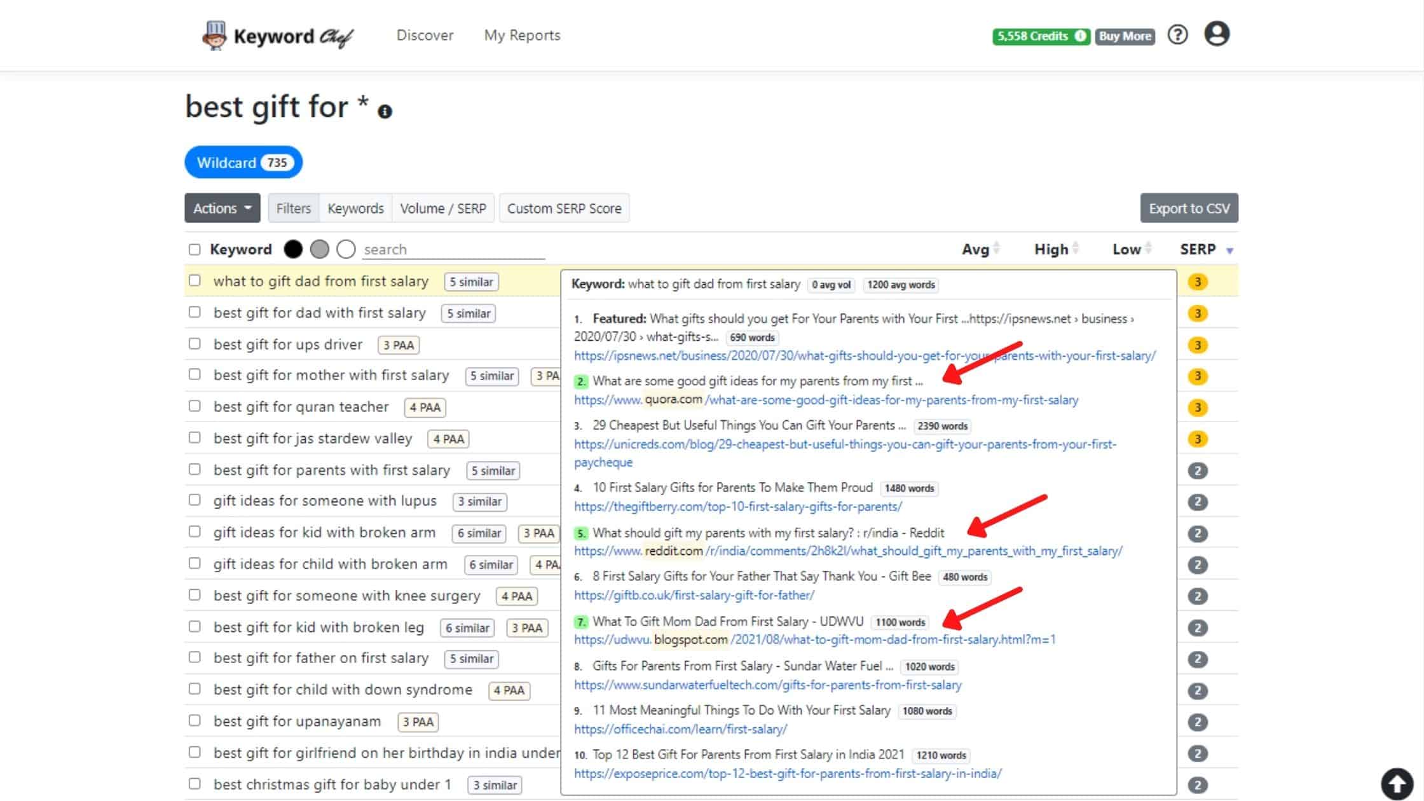Click the Keyword Chef logo icon
1424x801 pixels.
214,36
